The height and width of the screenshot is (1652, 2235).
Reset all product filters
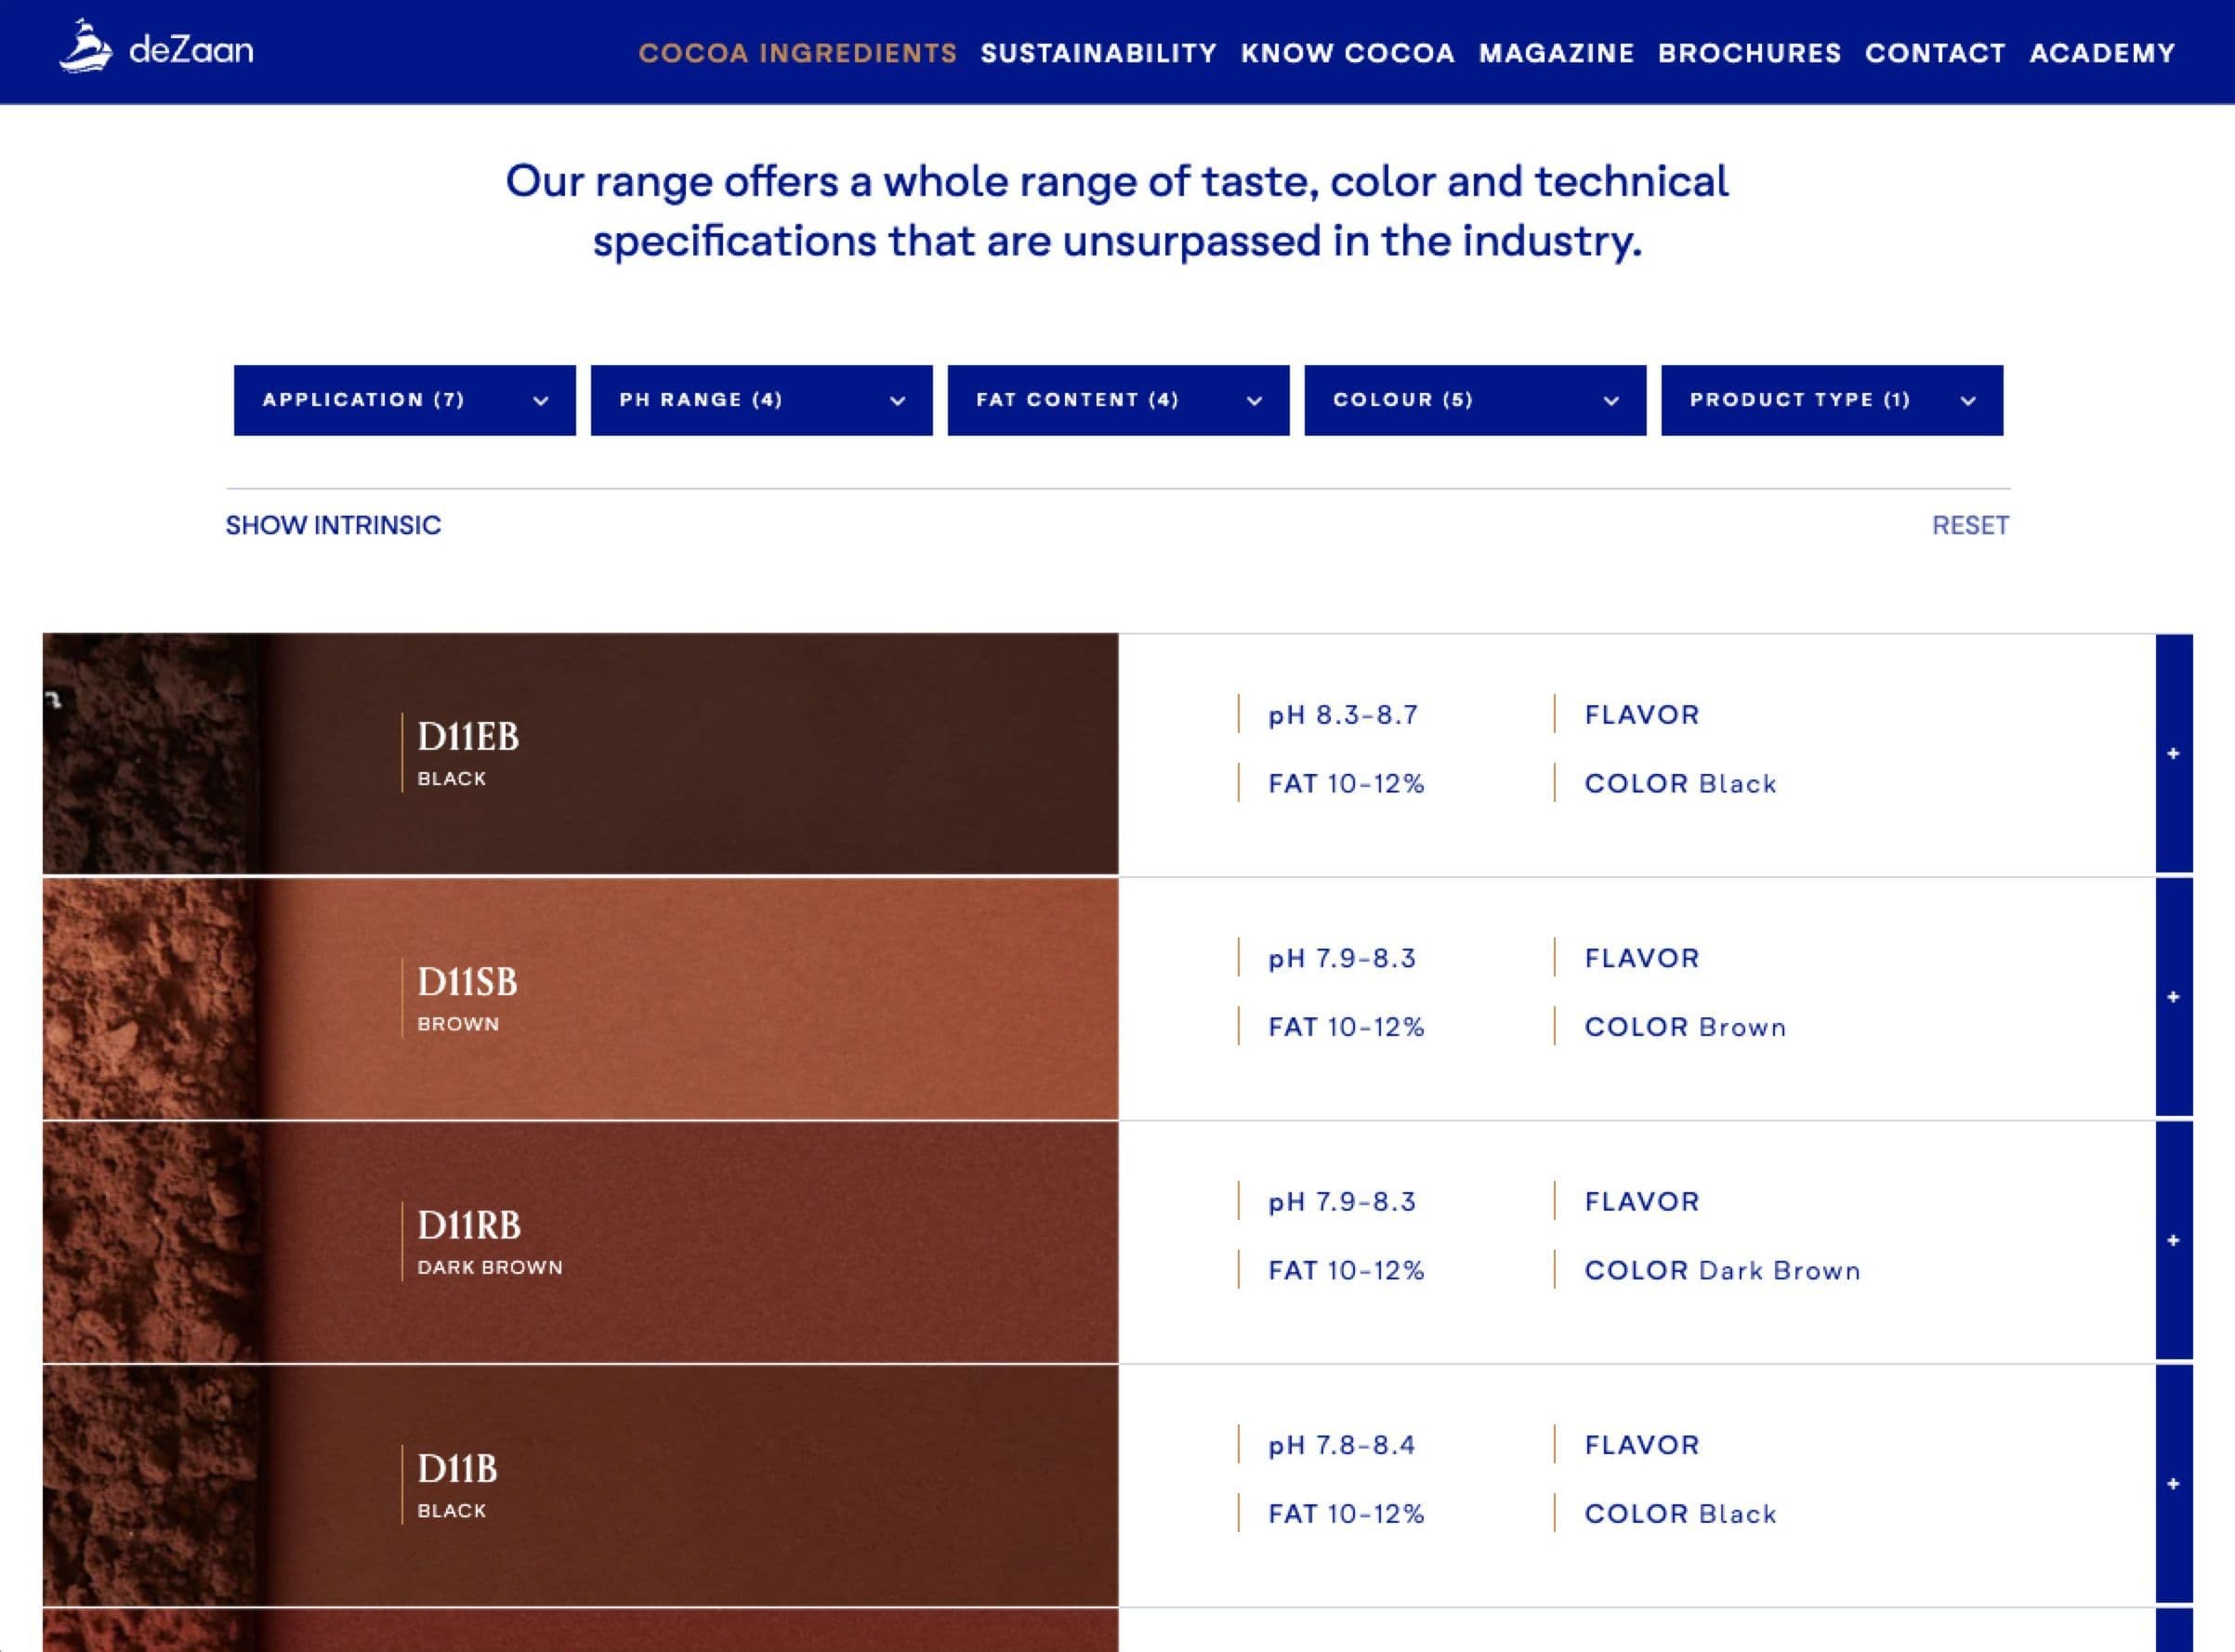(1970, 525)
